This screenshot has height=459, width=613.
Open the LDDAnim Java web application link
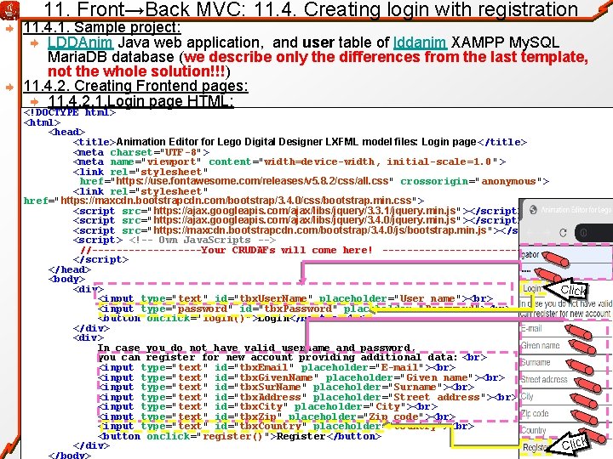click(x=81, y=42)
